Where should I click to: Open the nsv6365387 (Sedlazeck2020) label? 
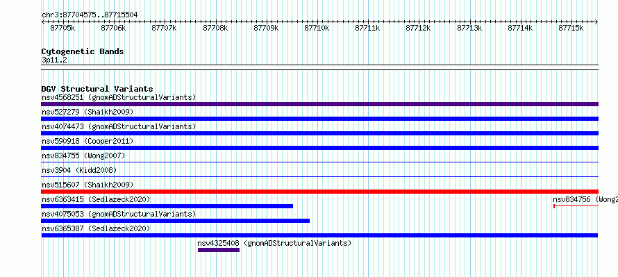click(x=96, y=228)
